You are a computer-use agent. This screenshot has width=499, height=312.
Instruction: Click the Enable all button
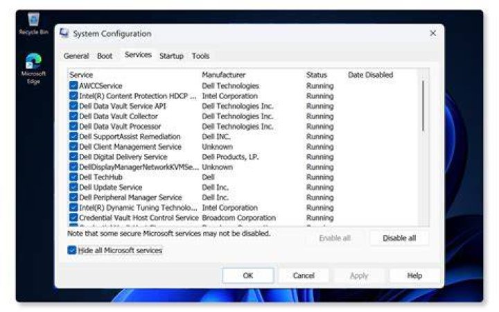(335, 238)
